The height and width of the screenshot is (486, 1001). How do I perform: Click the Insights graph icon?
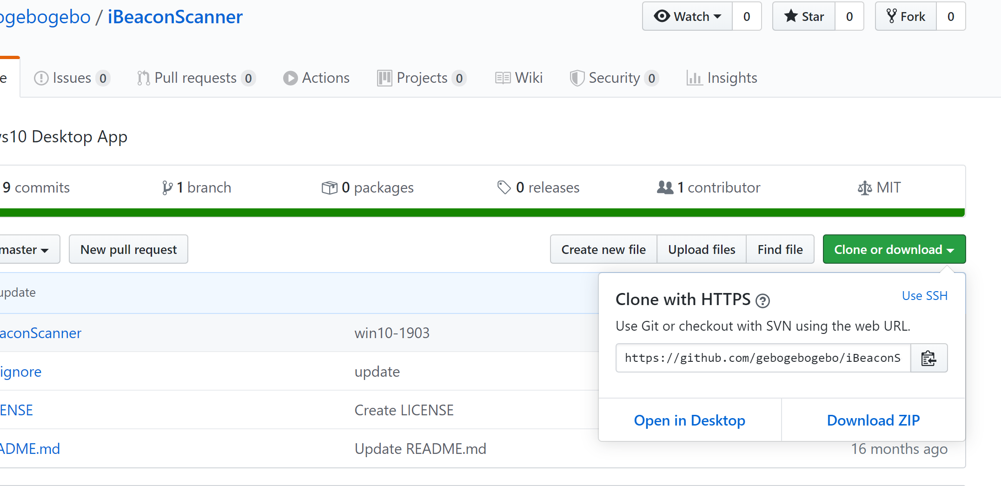click(x=694, y=78)
